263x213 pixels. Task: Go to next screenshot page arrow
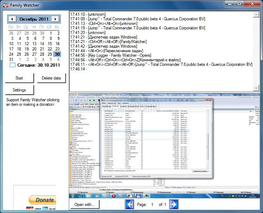(174, 204)
